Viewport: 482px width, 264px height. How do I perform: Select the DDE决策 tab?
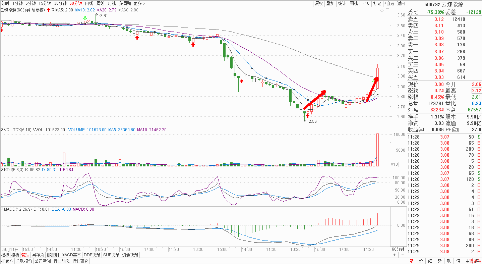92,255
